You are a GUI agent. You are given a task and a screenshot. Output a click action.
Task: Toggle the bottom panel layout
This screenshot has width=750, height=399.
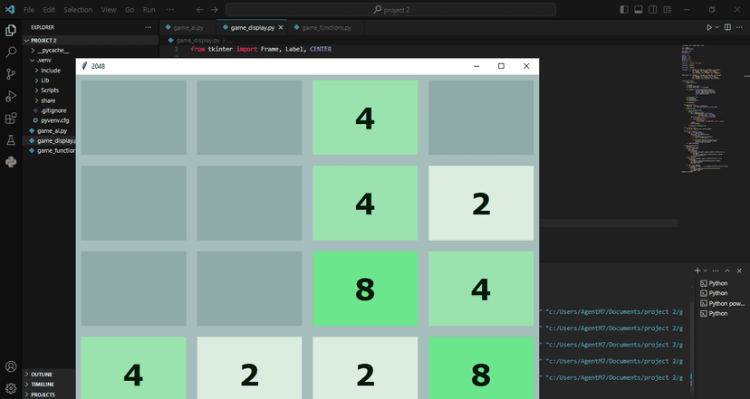click(x=638, y=10)
